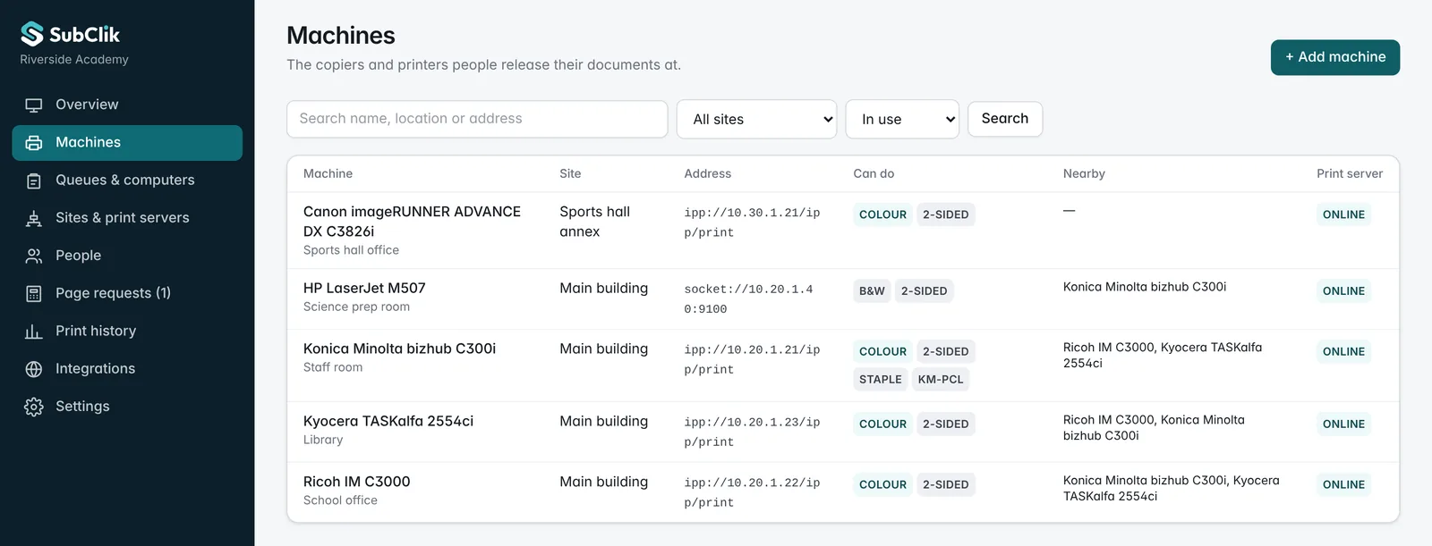Click address ipp://10.20.1.21/ipp/print
Image resolution: width=1432 pixels, height=546 pixels.
pyautogui.click(x=752, y=359)
